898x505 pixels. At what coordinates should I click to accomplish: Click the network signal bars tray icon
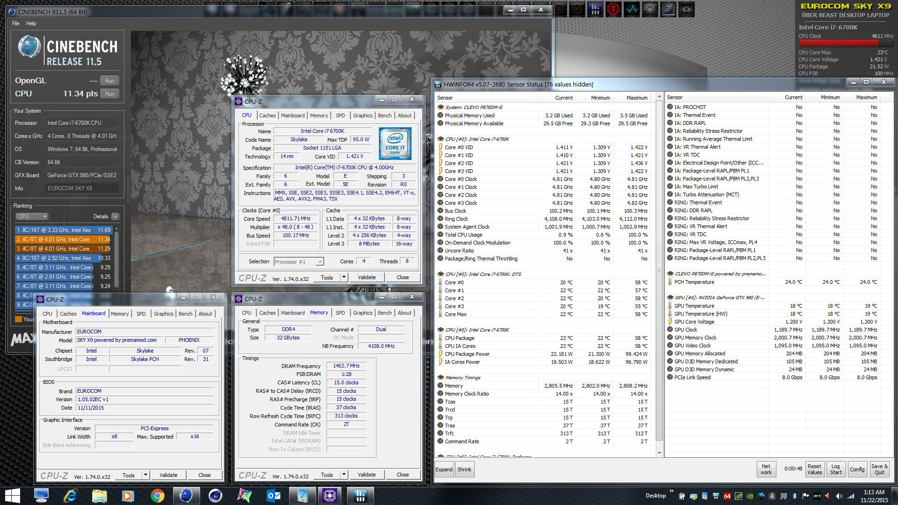pos(851,496)
